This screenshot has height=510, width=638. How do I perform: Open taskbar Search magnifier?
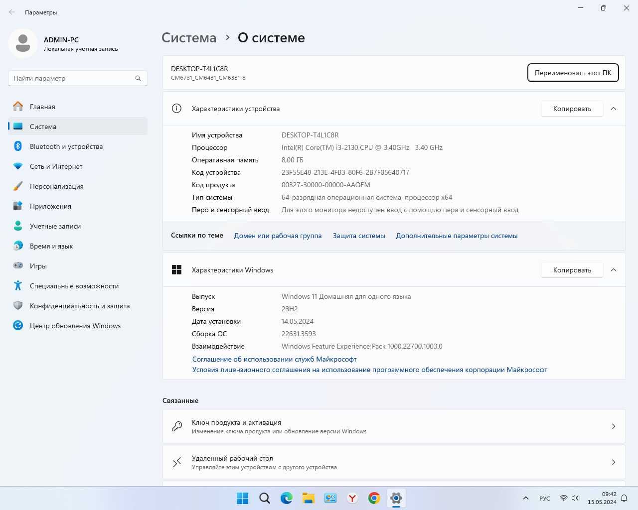click(265, 498)
